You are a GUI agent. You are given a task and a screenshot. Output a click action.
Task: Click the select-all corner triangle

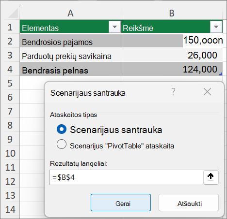(13, 13)
